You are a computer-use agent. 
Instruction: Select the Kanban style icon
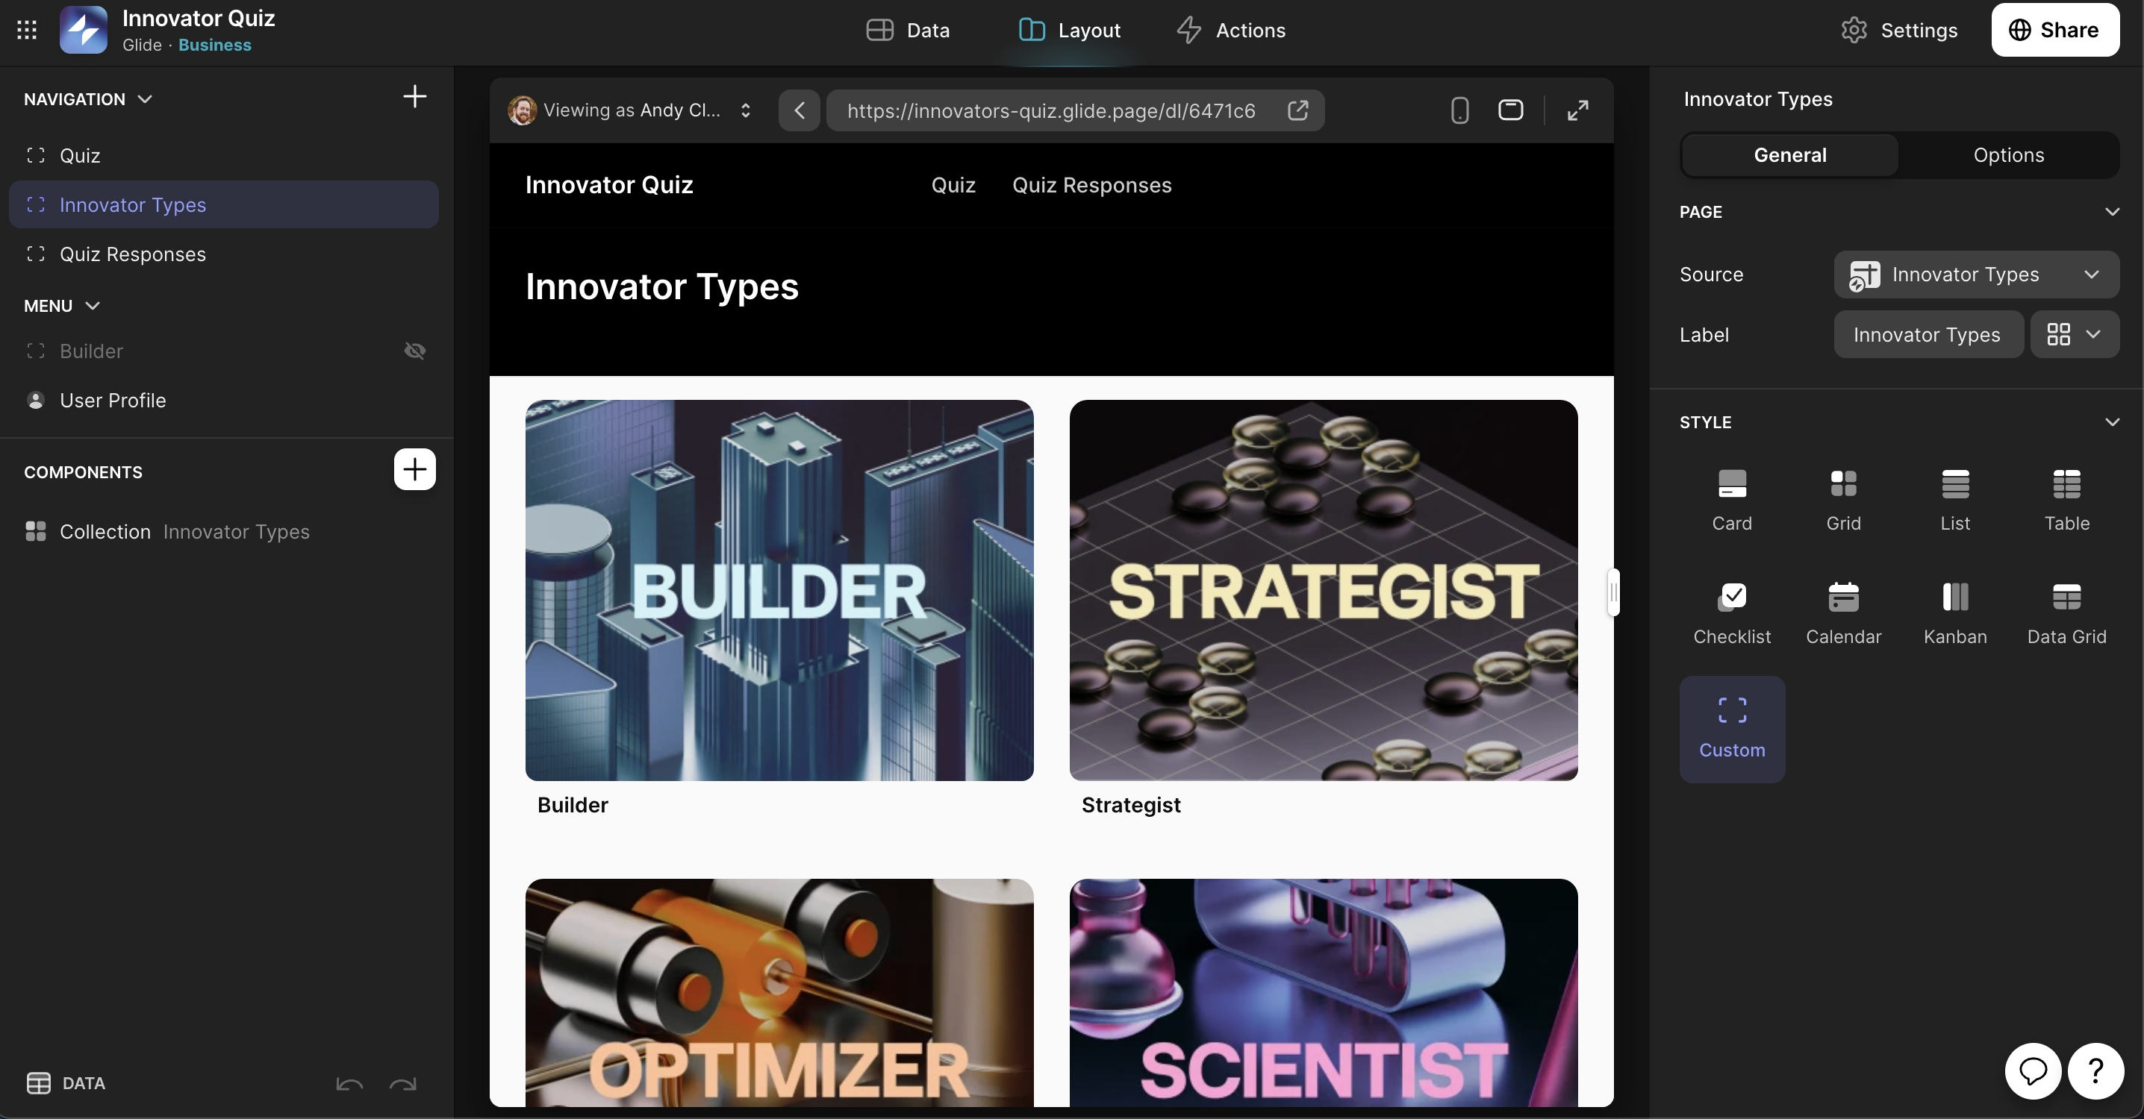click(x=1955, y=614)
